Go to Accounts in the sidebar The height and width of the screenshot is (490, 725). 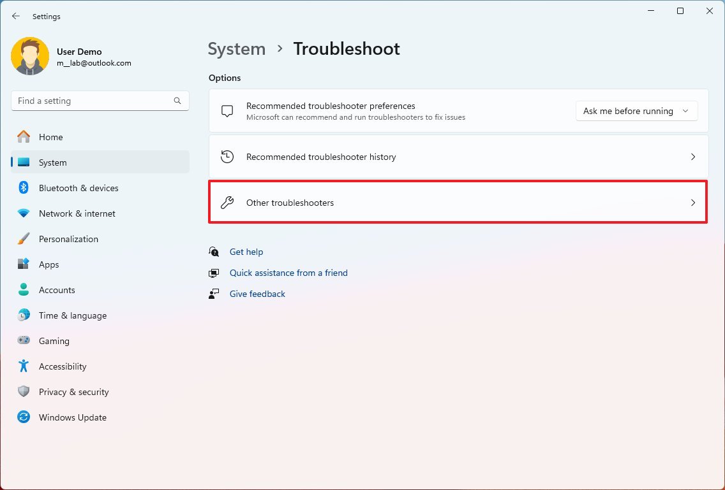(x=57, y=290)
